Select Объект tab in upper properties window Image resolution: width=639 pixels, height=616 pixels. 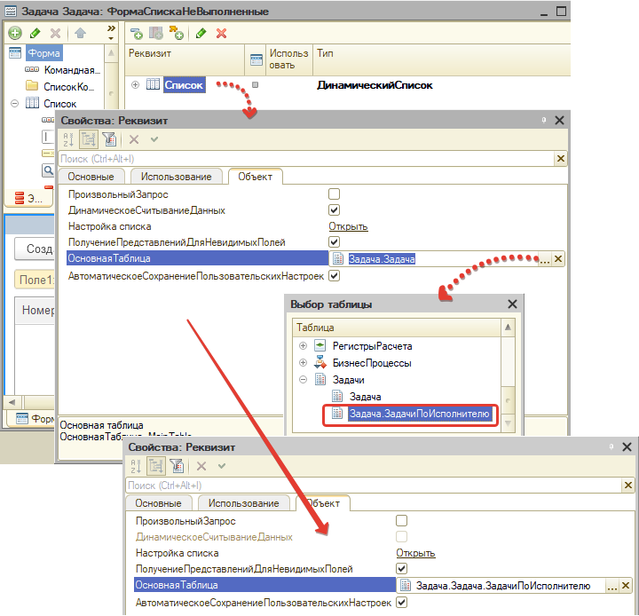coord(255,177)
